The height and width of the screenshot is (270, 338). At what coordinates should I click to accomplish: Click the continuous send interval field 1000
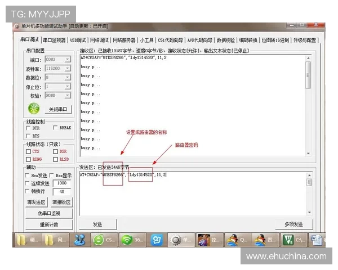tap(62, 183)
